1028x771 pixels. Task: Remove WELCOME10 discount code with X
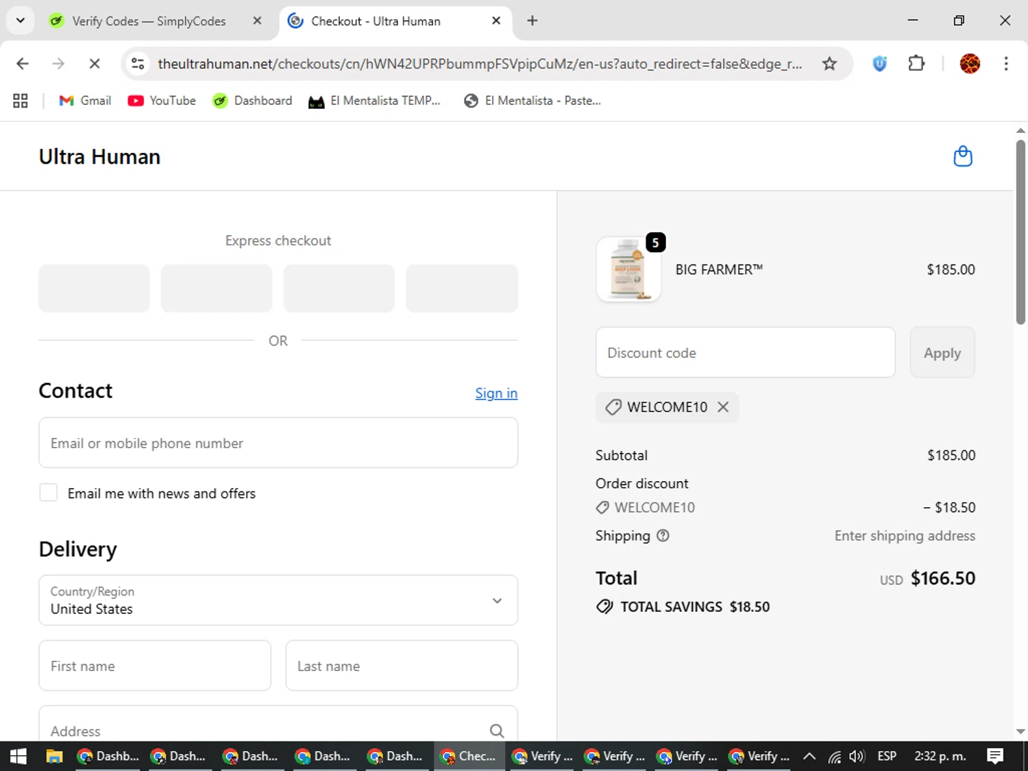(723, 407)
